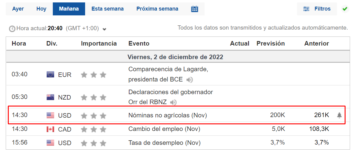Expand the GMT +1:00 timezone dropdown

(104, 29)
